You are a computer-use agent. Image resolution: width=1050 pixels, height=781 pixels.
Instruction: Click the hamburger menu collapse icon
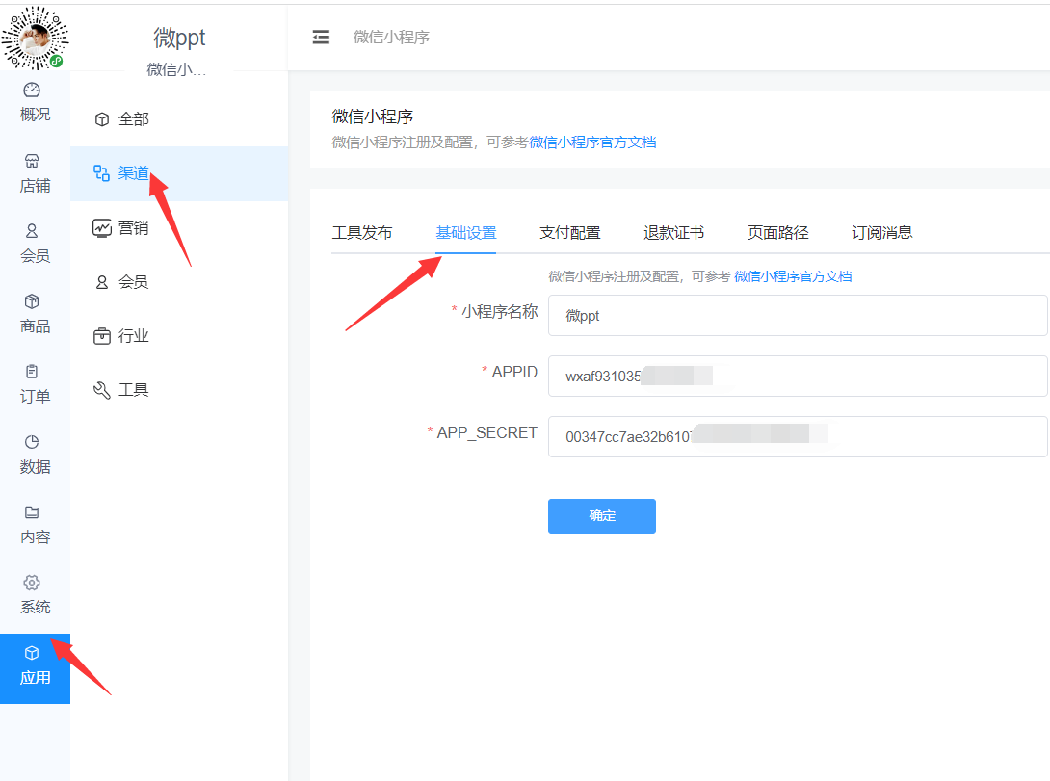tap(321, 38)
